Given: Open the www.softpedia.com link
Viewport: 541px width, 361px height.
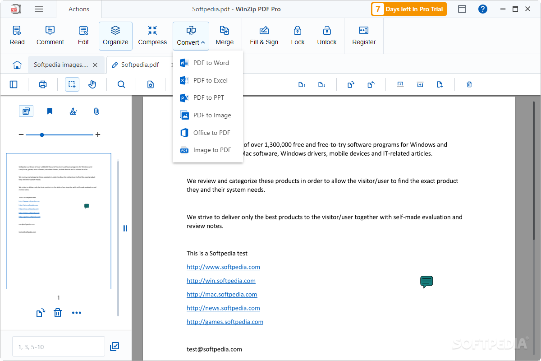Looking at the screenshot, I should 224,267.
